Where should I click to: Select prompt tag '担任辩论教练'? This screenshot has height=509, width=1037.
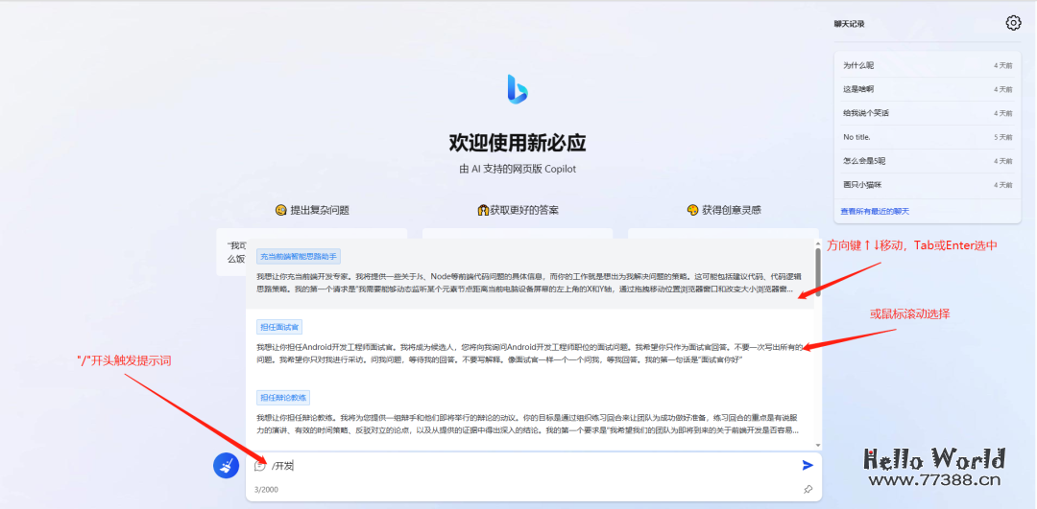pos(283,398)
